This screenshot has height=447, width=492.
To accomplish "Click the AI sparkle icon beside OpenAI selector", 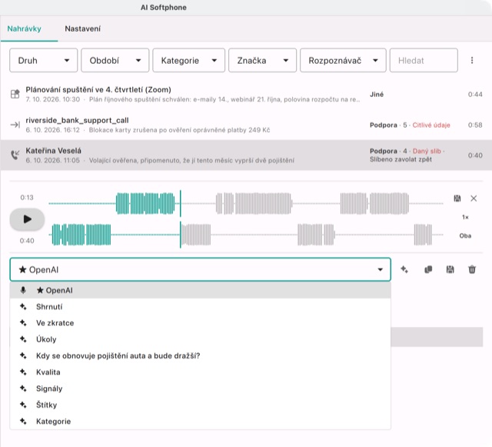I will click(x=404, y=269).
